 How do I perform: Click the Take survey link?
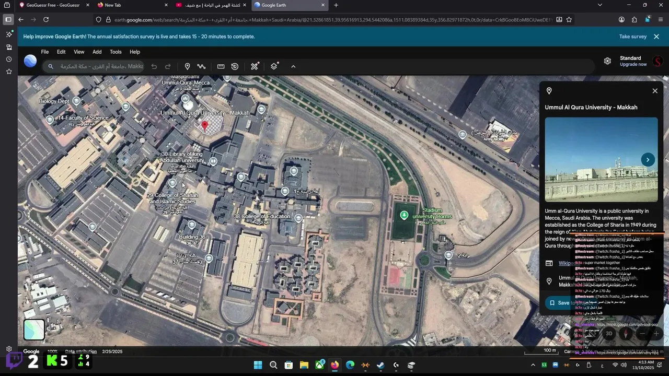(x=633, y=37)
